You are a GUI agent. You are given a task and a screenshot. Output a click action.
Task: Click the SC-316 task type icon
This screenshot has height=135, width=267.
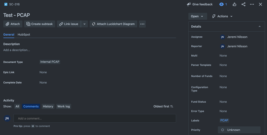(x=6, y=4)
